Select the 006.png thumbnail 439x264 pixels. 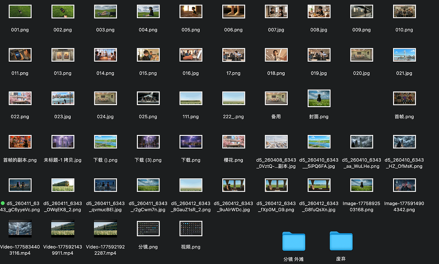tap(234, 11)
